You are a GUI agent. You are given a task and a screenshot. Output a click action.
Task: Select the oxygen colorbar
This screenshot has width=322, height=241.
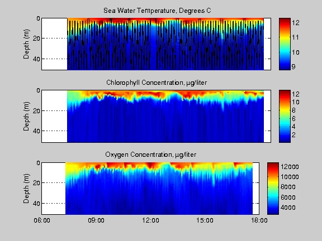pyautogui.click(x=273, y=189)
